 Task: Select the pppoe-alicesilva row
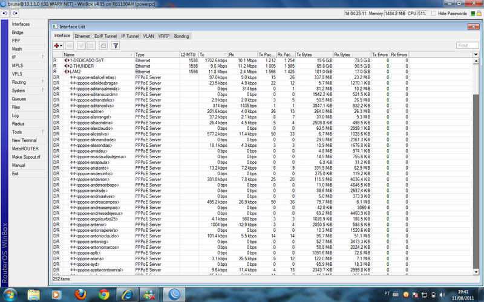263,134
